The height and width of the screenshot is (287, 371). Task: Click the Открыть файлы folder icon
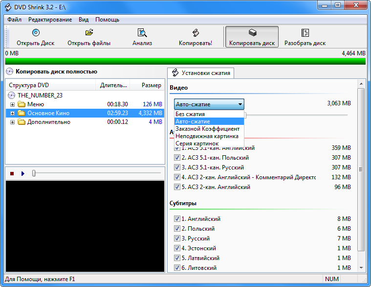pyautogui.click(x=89, y=32)
